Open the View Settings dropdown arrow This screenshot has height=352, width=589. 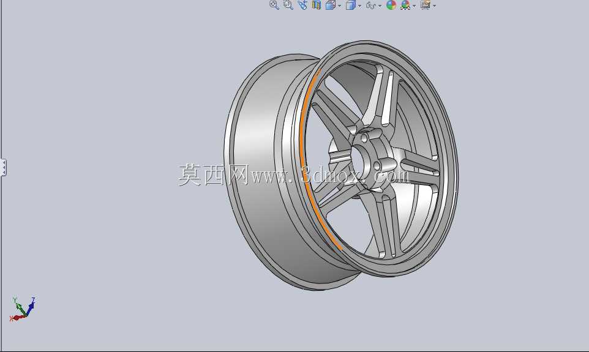pos(434,6)
